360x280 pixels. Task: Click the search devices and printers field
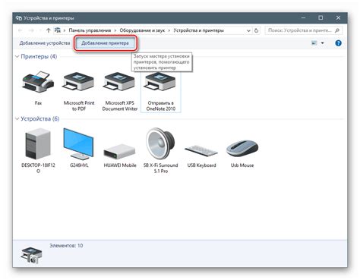click(x=304, y=30)
